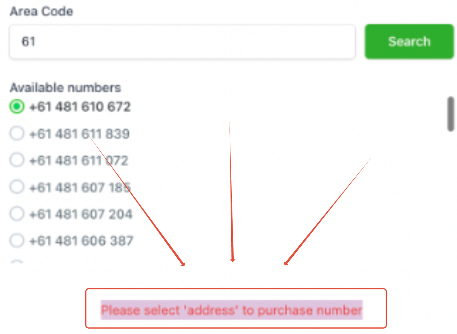The width and height of the screenshot is (457, 334).
Task: Click the number label +61 481 611 839
Action: click(x=80, y=134)
